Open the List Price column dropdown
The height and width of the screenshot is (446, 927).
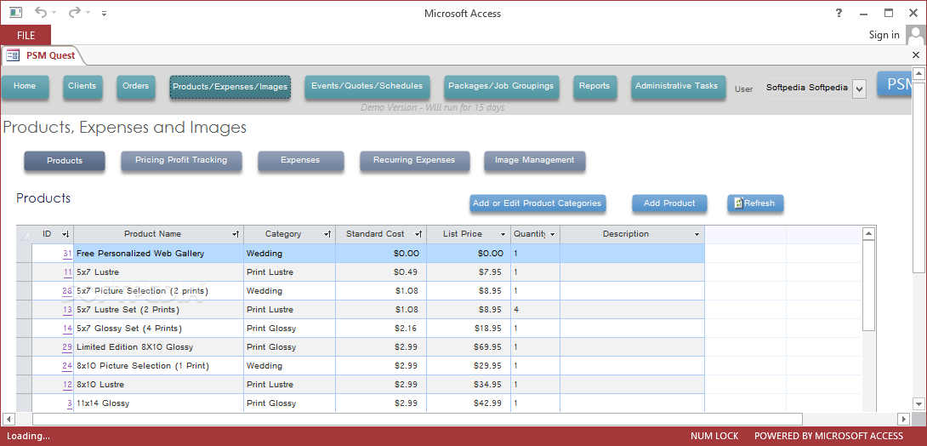pos(503,234)
